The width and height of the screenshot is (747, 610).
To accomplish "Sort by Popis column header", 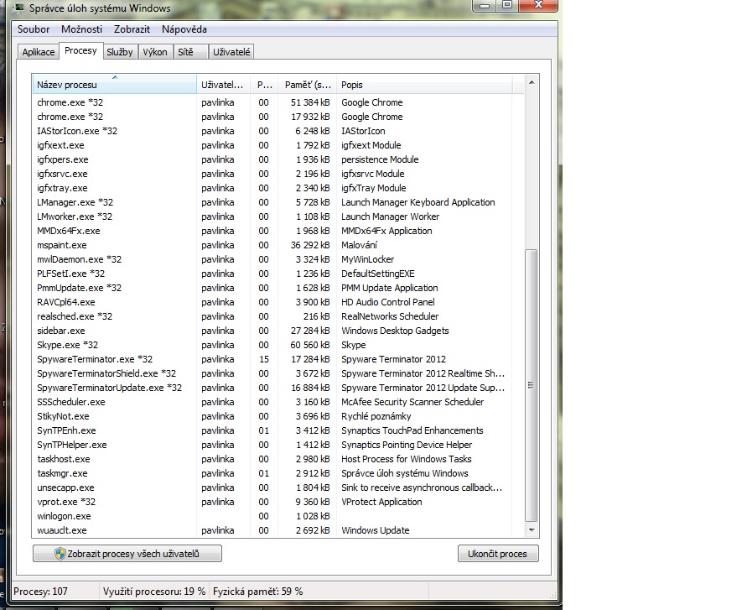I will coord(424,85).
